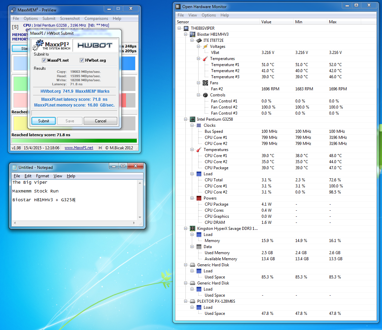382x330 pixels.
Task: Select the Fan #2 sensor row
Action: (276, 89)
